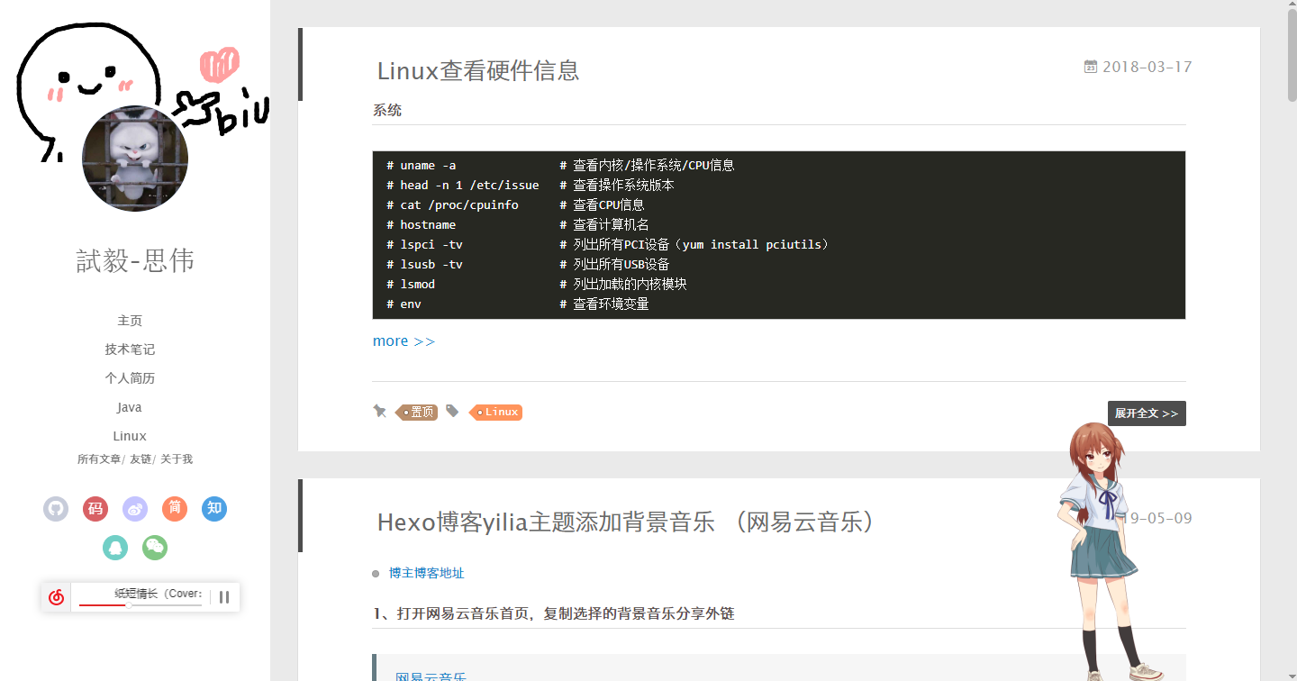Open the green WeChat icon
This screenshot has width=1297, height=681.
tap(154, 548)
